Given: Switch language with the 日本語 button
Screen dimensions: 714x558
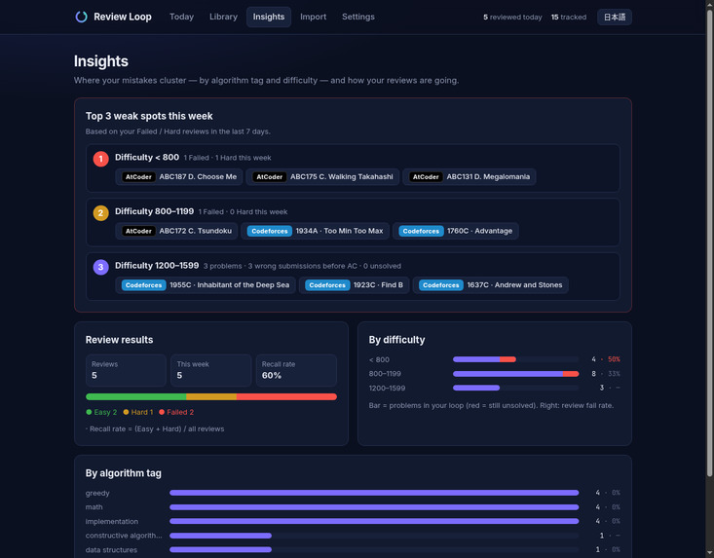Looking at the screenshot, I should 615,18.
